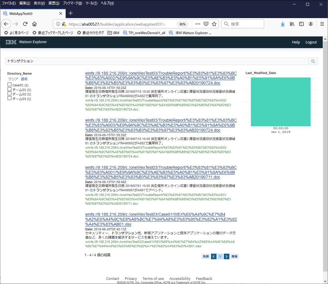Open the 履歴 menu

[54, 3]
